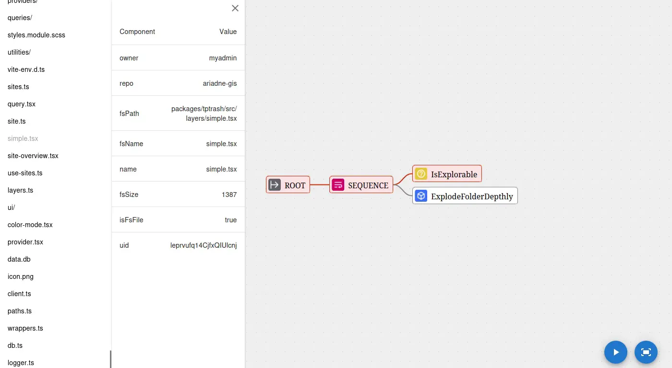
Task: Expand the utilities/ folder
Action: 19,52
